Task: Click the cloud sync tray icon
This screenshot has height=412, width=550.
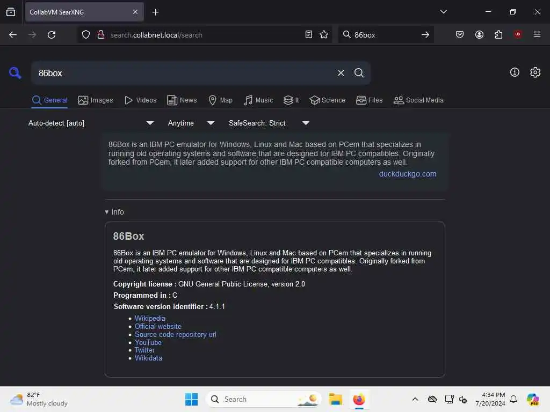Action: [x=432, y=399]
